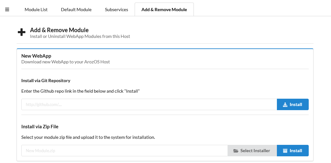Image resolution: width=331 pixels, height=163 pixels.
Task: Focus the Github repo link input field
Action: (149, 104)
